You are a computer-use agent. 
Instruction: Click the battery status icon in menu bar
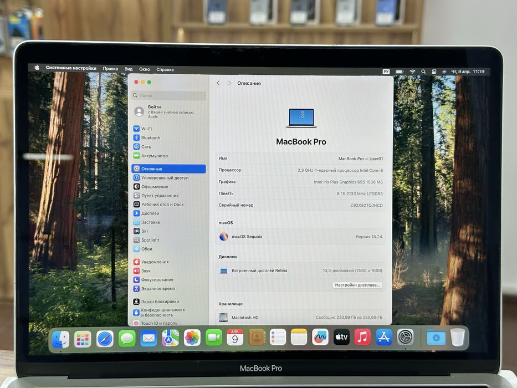400,72
